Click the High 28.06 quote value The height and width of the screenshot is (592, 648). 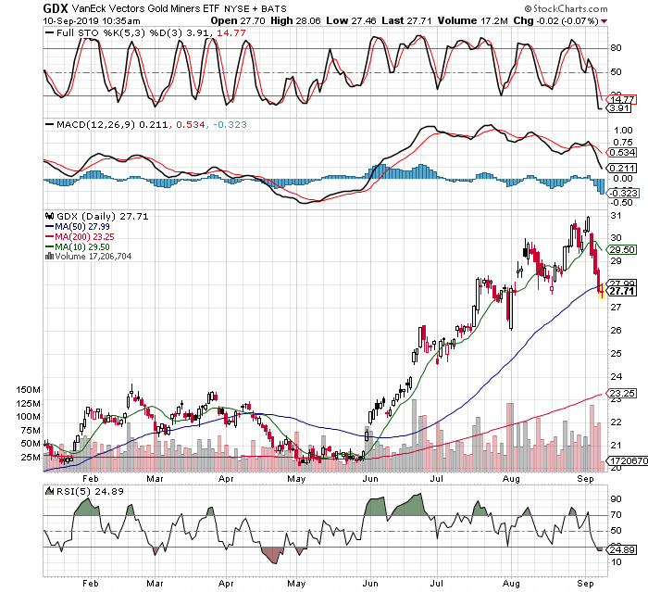coord(295,20)
